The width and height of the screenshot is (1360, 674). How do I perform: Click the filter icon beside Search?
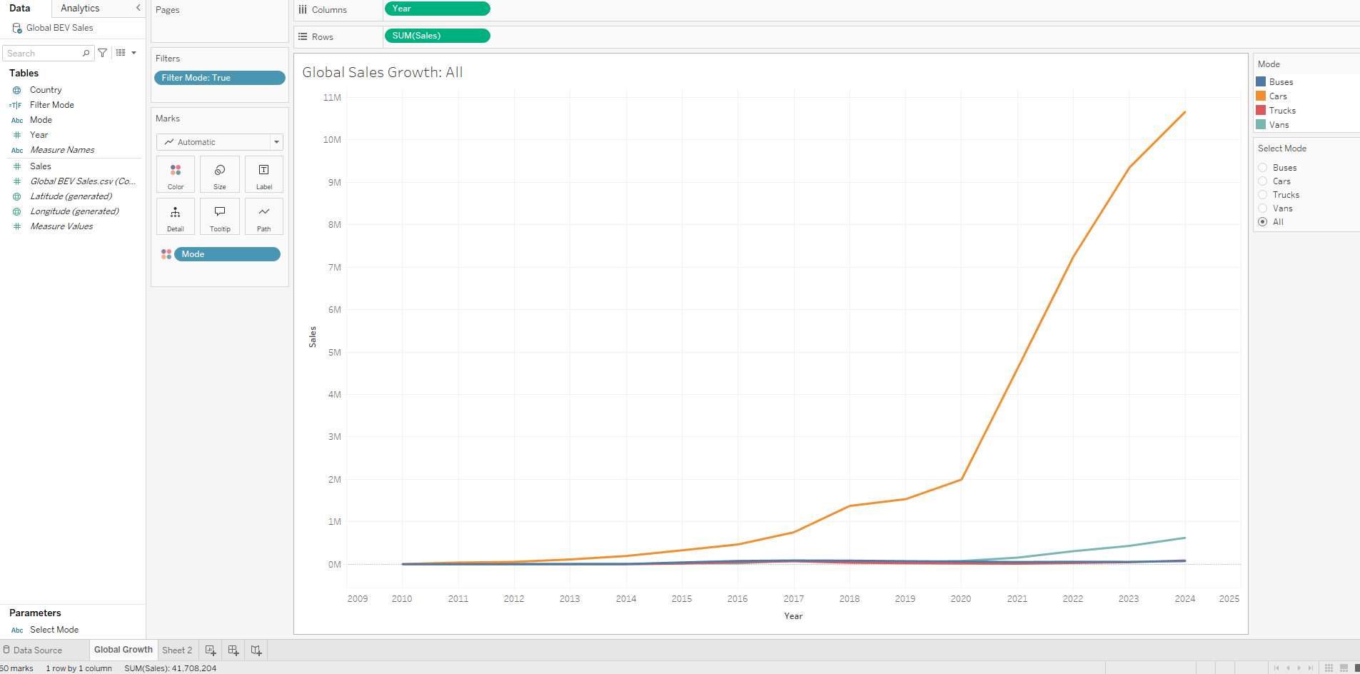coord(103,53)
